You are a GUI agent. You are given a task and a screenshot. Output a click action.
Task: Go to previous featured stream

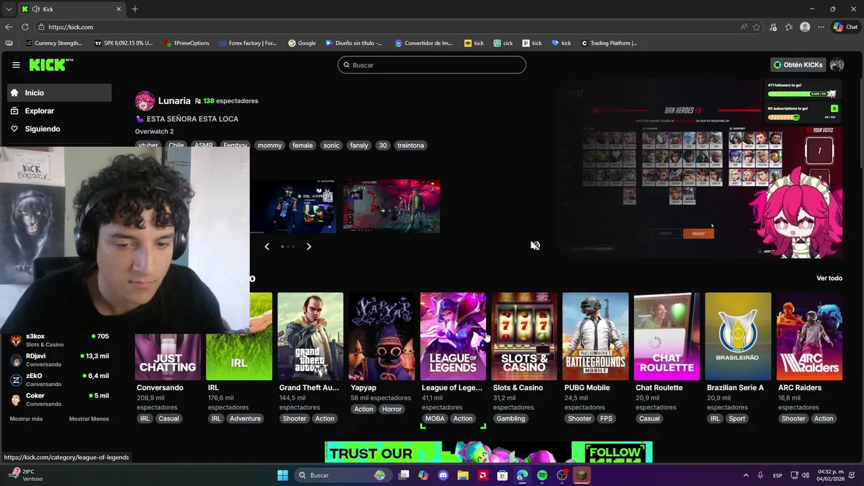pyautogui.click(x=267, y=246)
